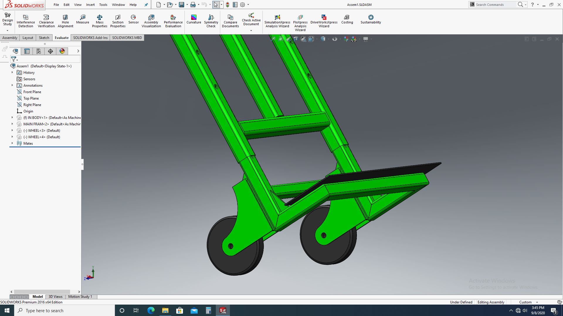This screenshot has width=563, height=316.
Task: Save the assembly using the toolbar icon
Action: (x=182, y=5)
